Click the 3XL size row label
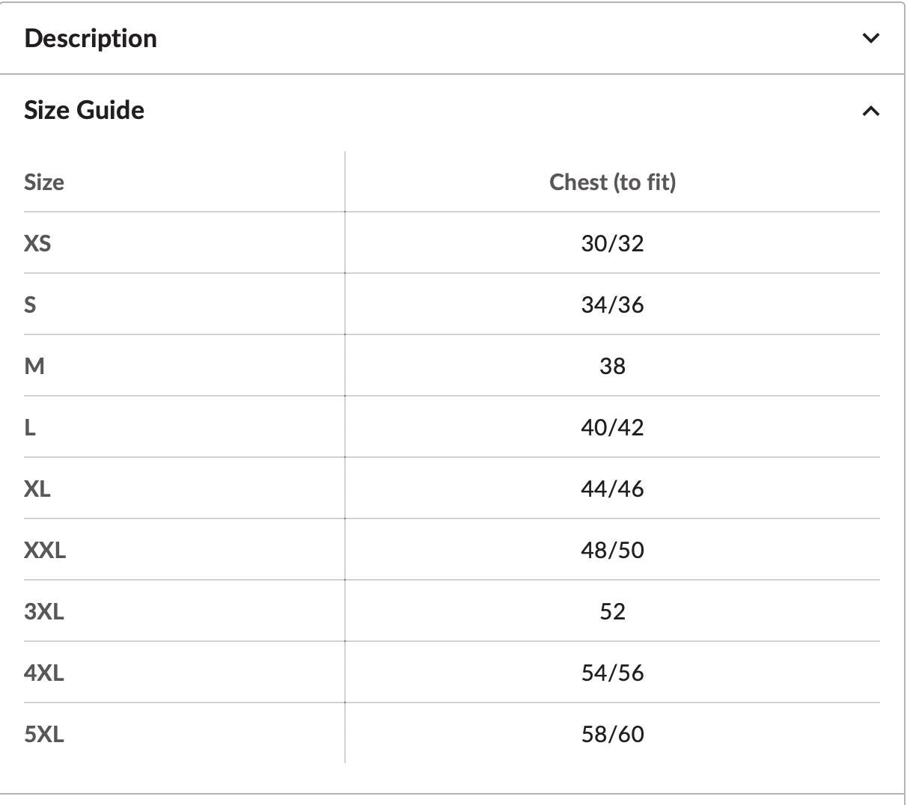Screen dimensions: 907x805 [x=44, y=611]
